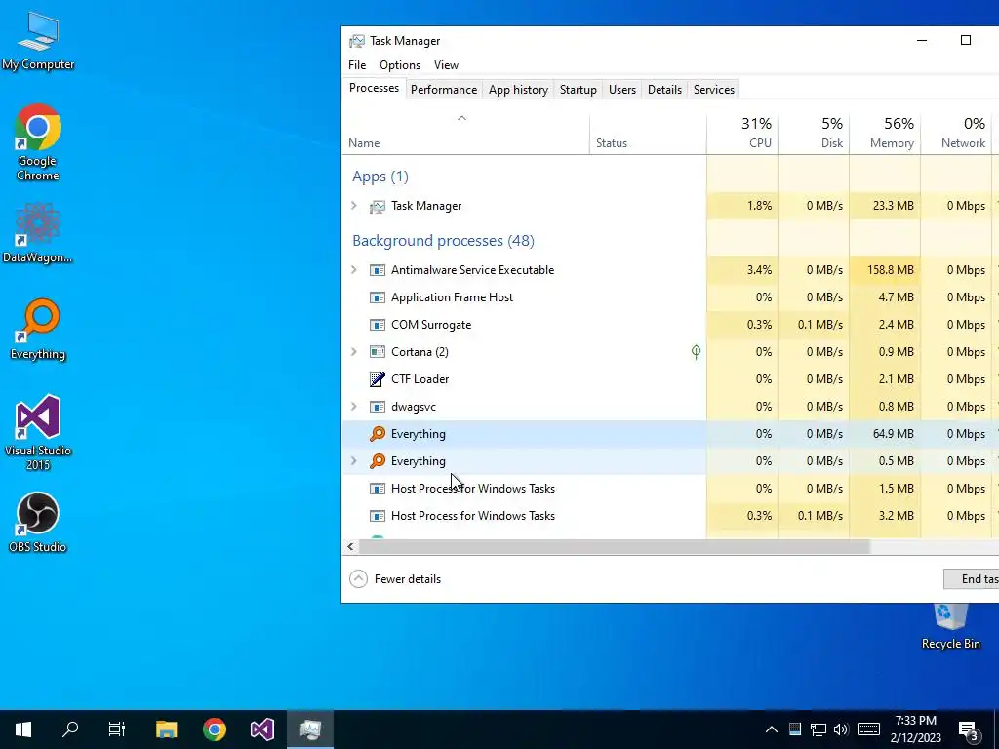This screenshot has width=999, height=749.
Task: Sort processes by Memory column
Action: 885,134
